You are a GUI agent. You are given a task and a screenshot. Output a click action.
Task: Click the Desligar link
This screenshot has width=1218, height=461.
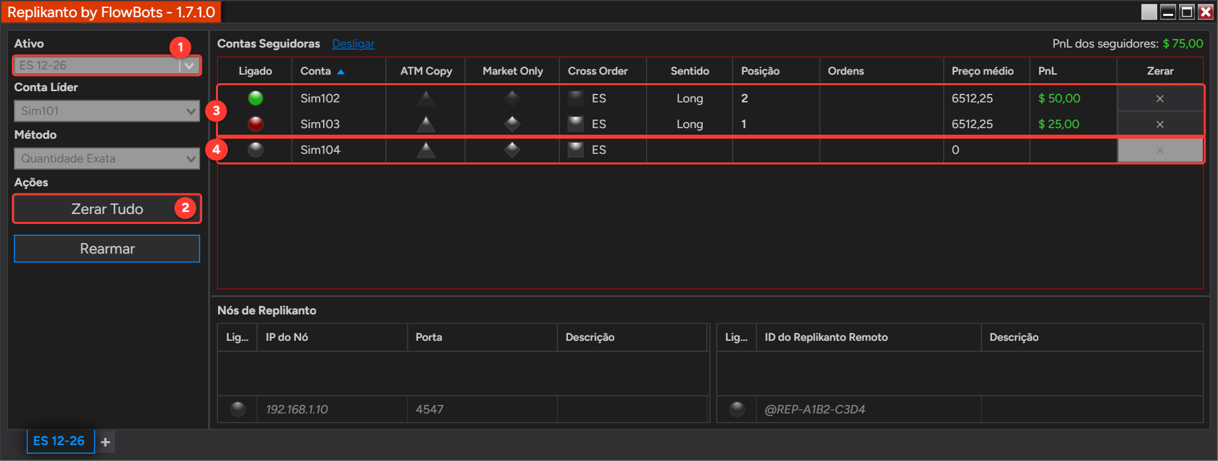353,44
